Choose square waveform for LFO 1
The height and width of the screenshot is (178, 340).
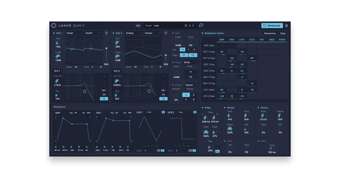click(x=156, y=146)
